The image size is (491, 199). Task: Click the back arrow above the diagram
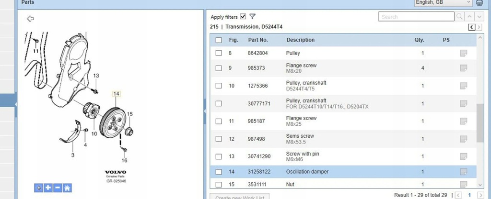tap(30, 19)
